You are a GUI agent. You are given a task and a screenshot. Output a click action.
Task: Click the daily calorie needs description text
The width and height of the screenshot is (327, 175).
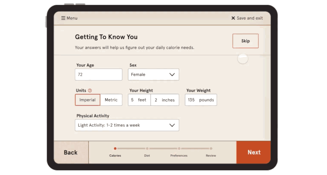135,47
